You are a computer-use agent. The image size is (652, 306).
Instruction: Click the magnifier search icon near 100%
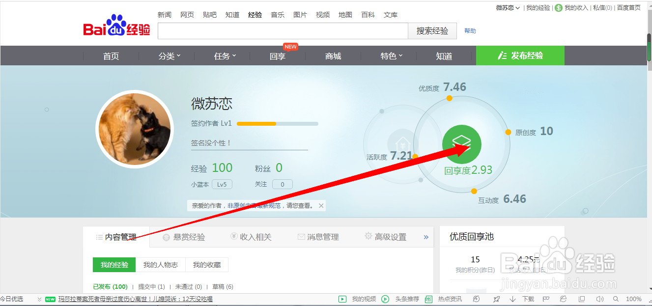(x=616, y=299)
